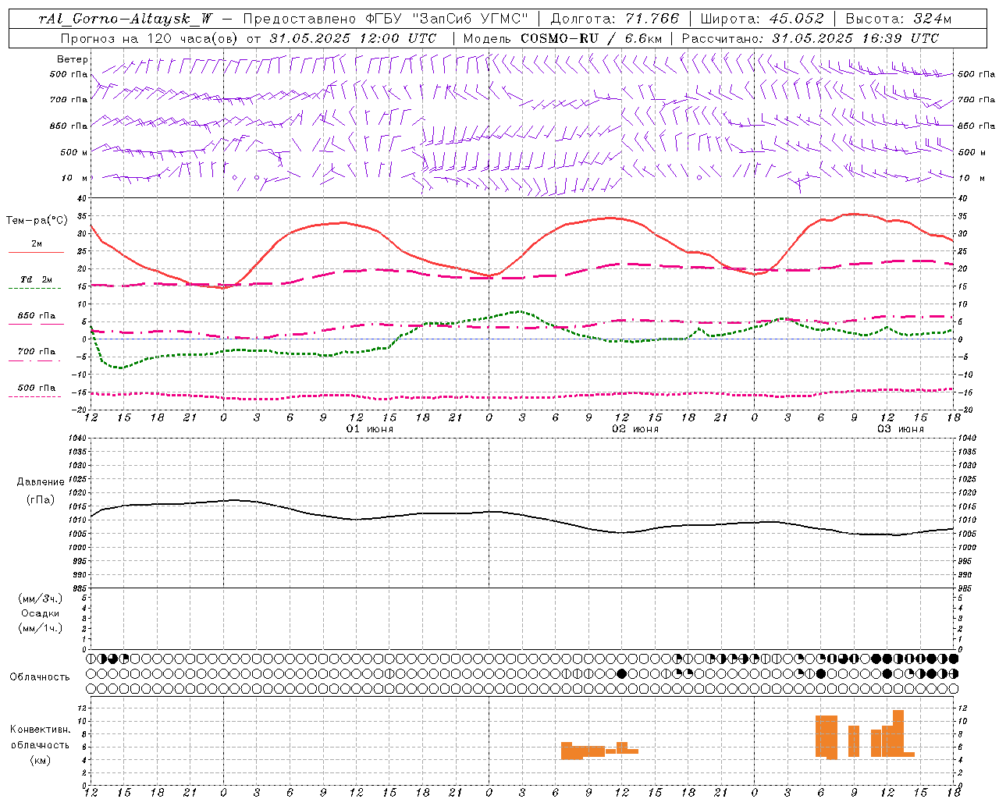Click the 500 м wind level label on the left axis
The image size is (999, 799).
click(x=74, y=152)
